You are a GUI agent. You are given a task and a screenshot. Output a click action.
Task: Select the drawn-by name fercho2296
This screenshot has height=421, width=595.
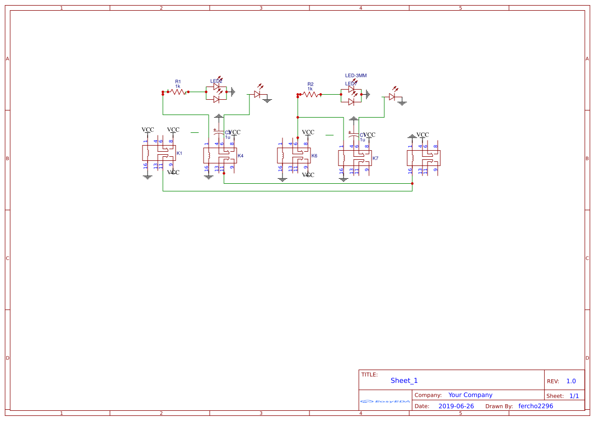535,406
